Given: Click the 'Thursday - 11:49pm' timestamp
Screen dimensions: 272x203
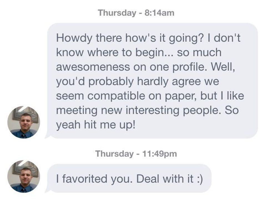Looking at the screenshot, I should click(136, 154).
